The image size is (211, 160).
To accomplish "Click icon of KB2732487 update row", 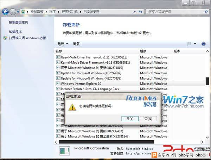I will (58, 131).
